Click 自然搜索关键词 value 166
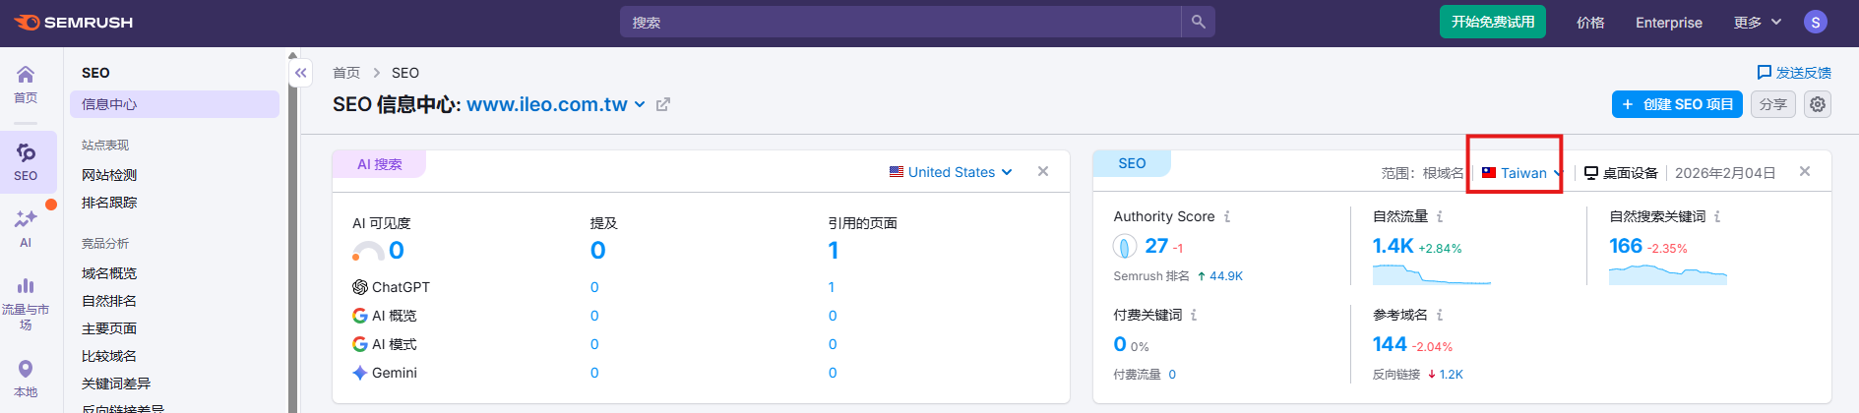Viewport: 1859px width, 413px height. (1625, 246)
